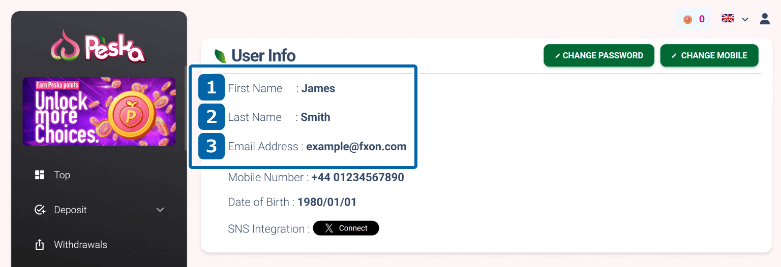Go to the Top menu item
The height and width of the screenshot is (267, 781).
(x=62, y=175)
